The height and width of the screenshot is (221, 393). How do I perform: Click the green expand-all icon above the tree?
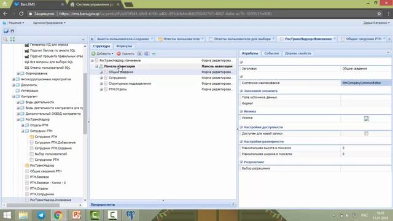point(12,39)
